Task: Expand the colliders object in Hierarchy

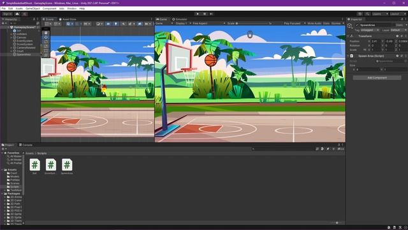Action: (11, 34)
